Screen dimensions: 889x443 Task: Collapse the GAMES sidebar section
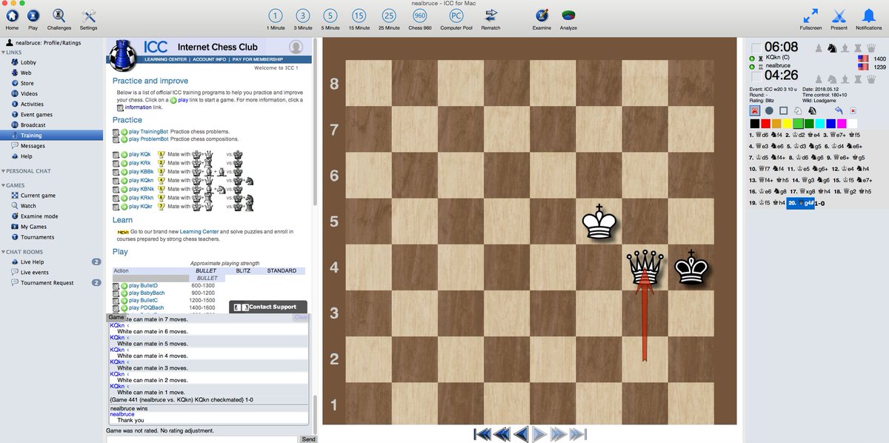point(3,185)
